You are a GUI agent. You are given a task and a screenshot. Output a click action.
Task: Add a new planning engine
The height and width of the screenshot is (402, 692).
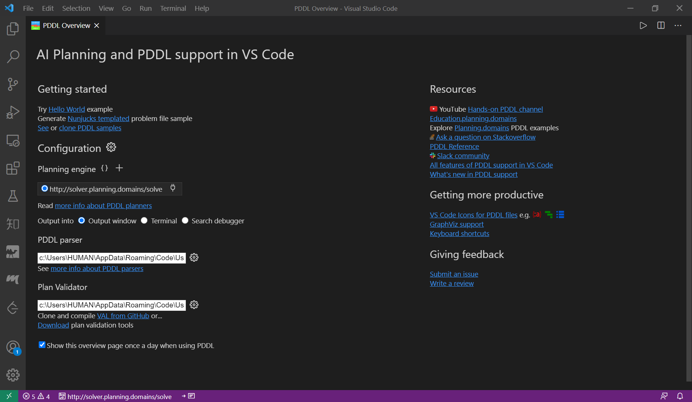tap(119, 168)
